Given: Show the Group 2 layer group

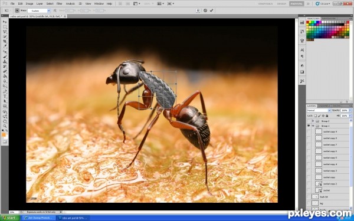Looking at the screenshot, I should [x=309, y=121].
